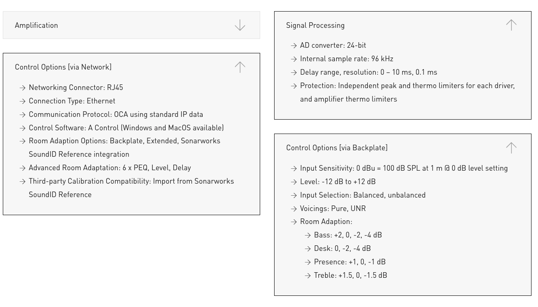This screenshot has height=307, width=538.
Task: Collapse Control Options [via Network] up arrow
Action: [240, 67]
